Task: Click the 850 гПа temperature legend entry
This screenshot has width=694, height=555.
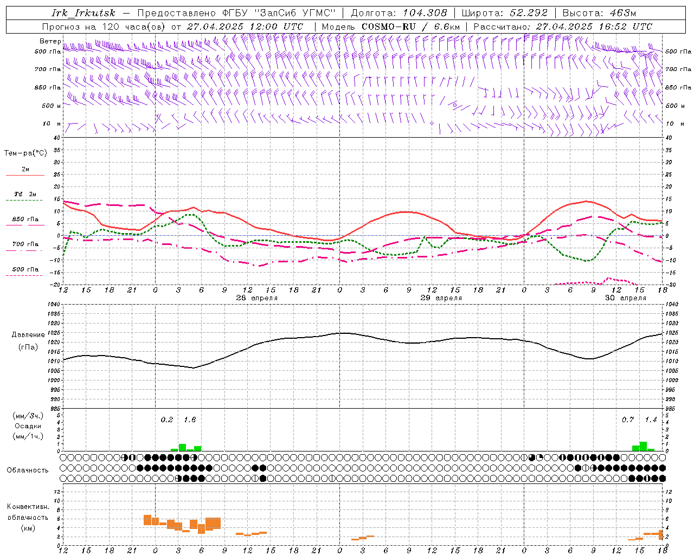Action: point(25,220)
